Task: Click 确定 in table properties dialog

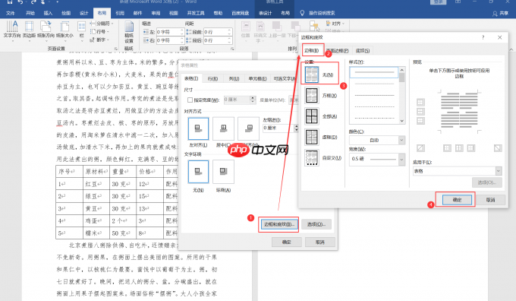Action: click(x=287, y=242)
